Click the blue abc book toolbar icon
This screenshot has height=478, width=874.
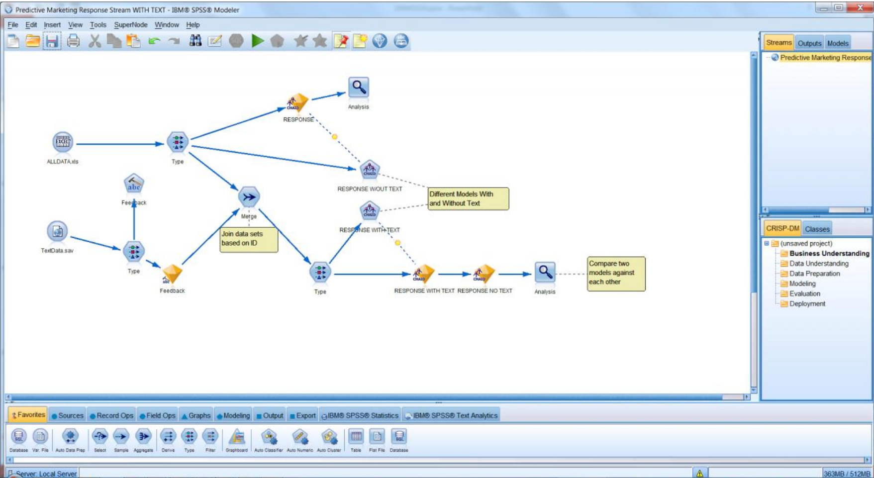coord(401,41)
